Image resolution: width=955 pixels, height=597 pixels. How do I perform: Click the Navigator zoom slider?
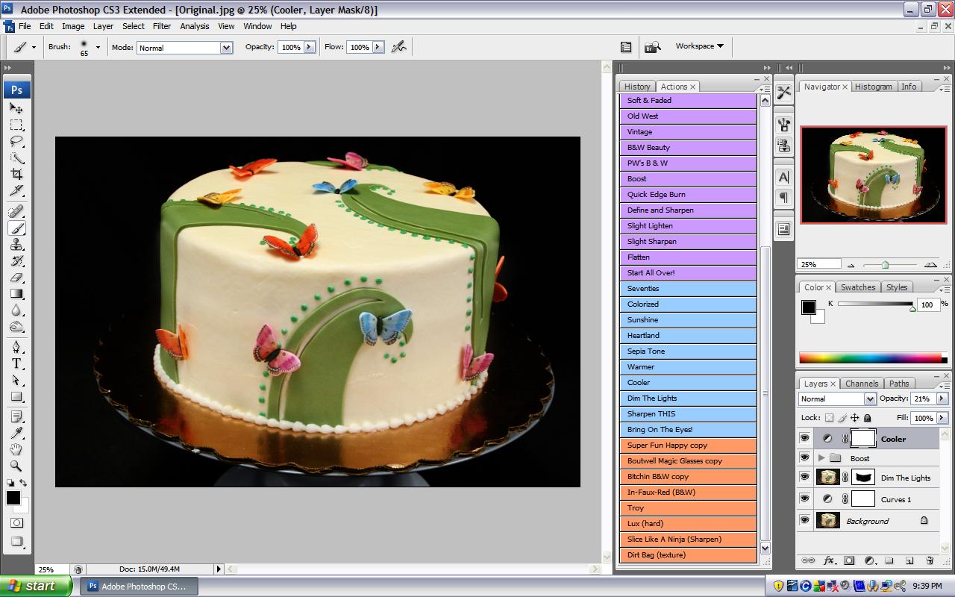(885, 264)
